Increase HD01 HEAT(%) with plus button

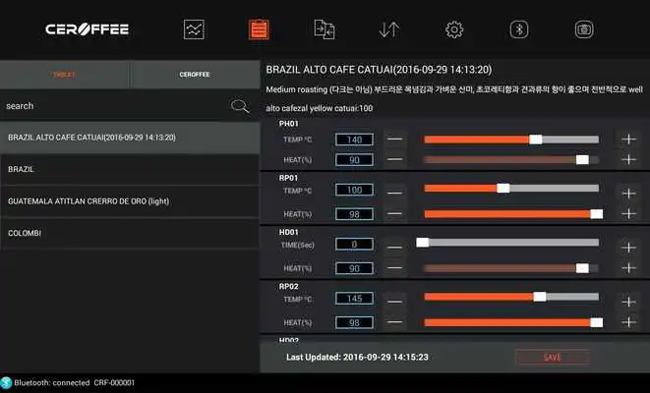pos(629,268)
